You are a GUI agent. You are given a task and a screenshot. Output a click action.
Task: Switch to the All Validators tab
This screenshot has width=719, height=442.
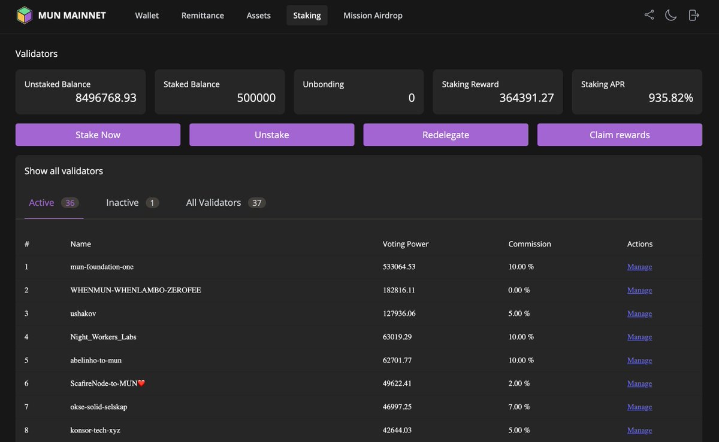click(226, 203)
